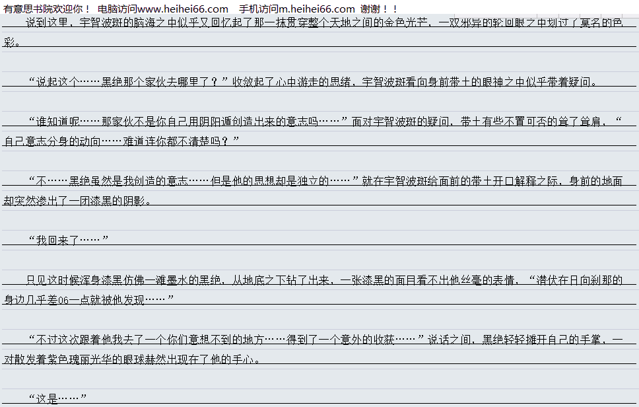Click the line 自己意志分身的动向
Image resolution: width=639 pixels, height=407 pixels.
[121, 141]
